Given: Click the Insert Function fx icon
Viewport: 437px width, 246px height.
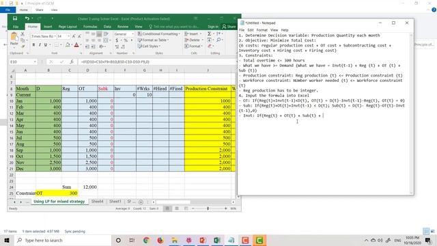Looking at the screenshot, I should pyautogui.click(x=72, y=61).
